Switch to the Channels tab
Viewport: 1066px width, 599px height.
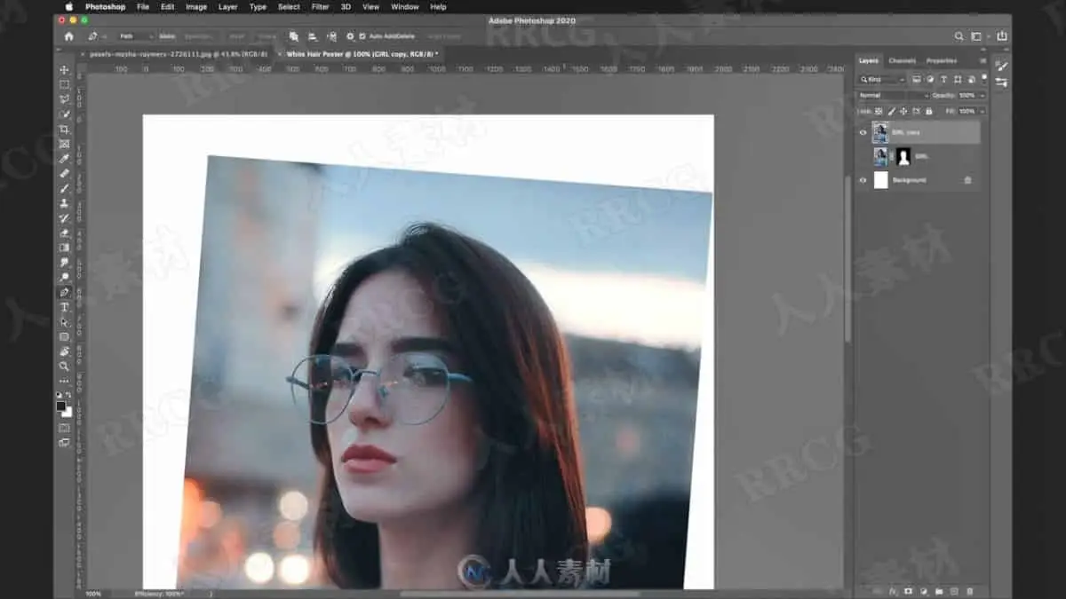click(x=902, y=60)
